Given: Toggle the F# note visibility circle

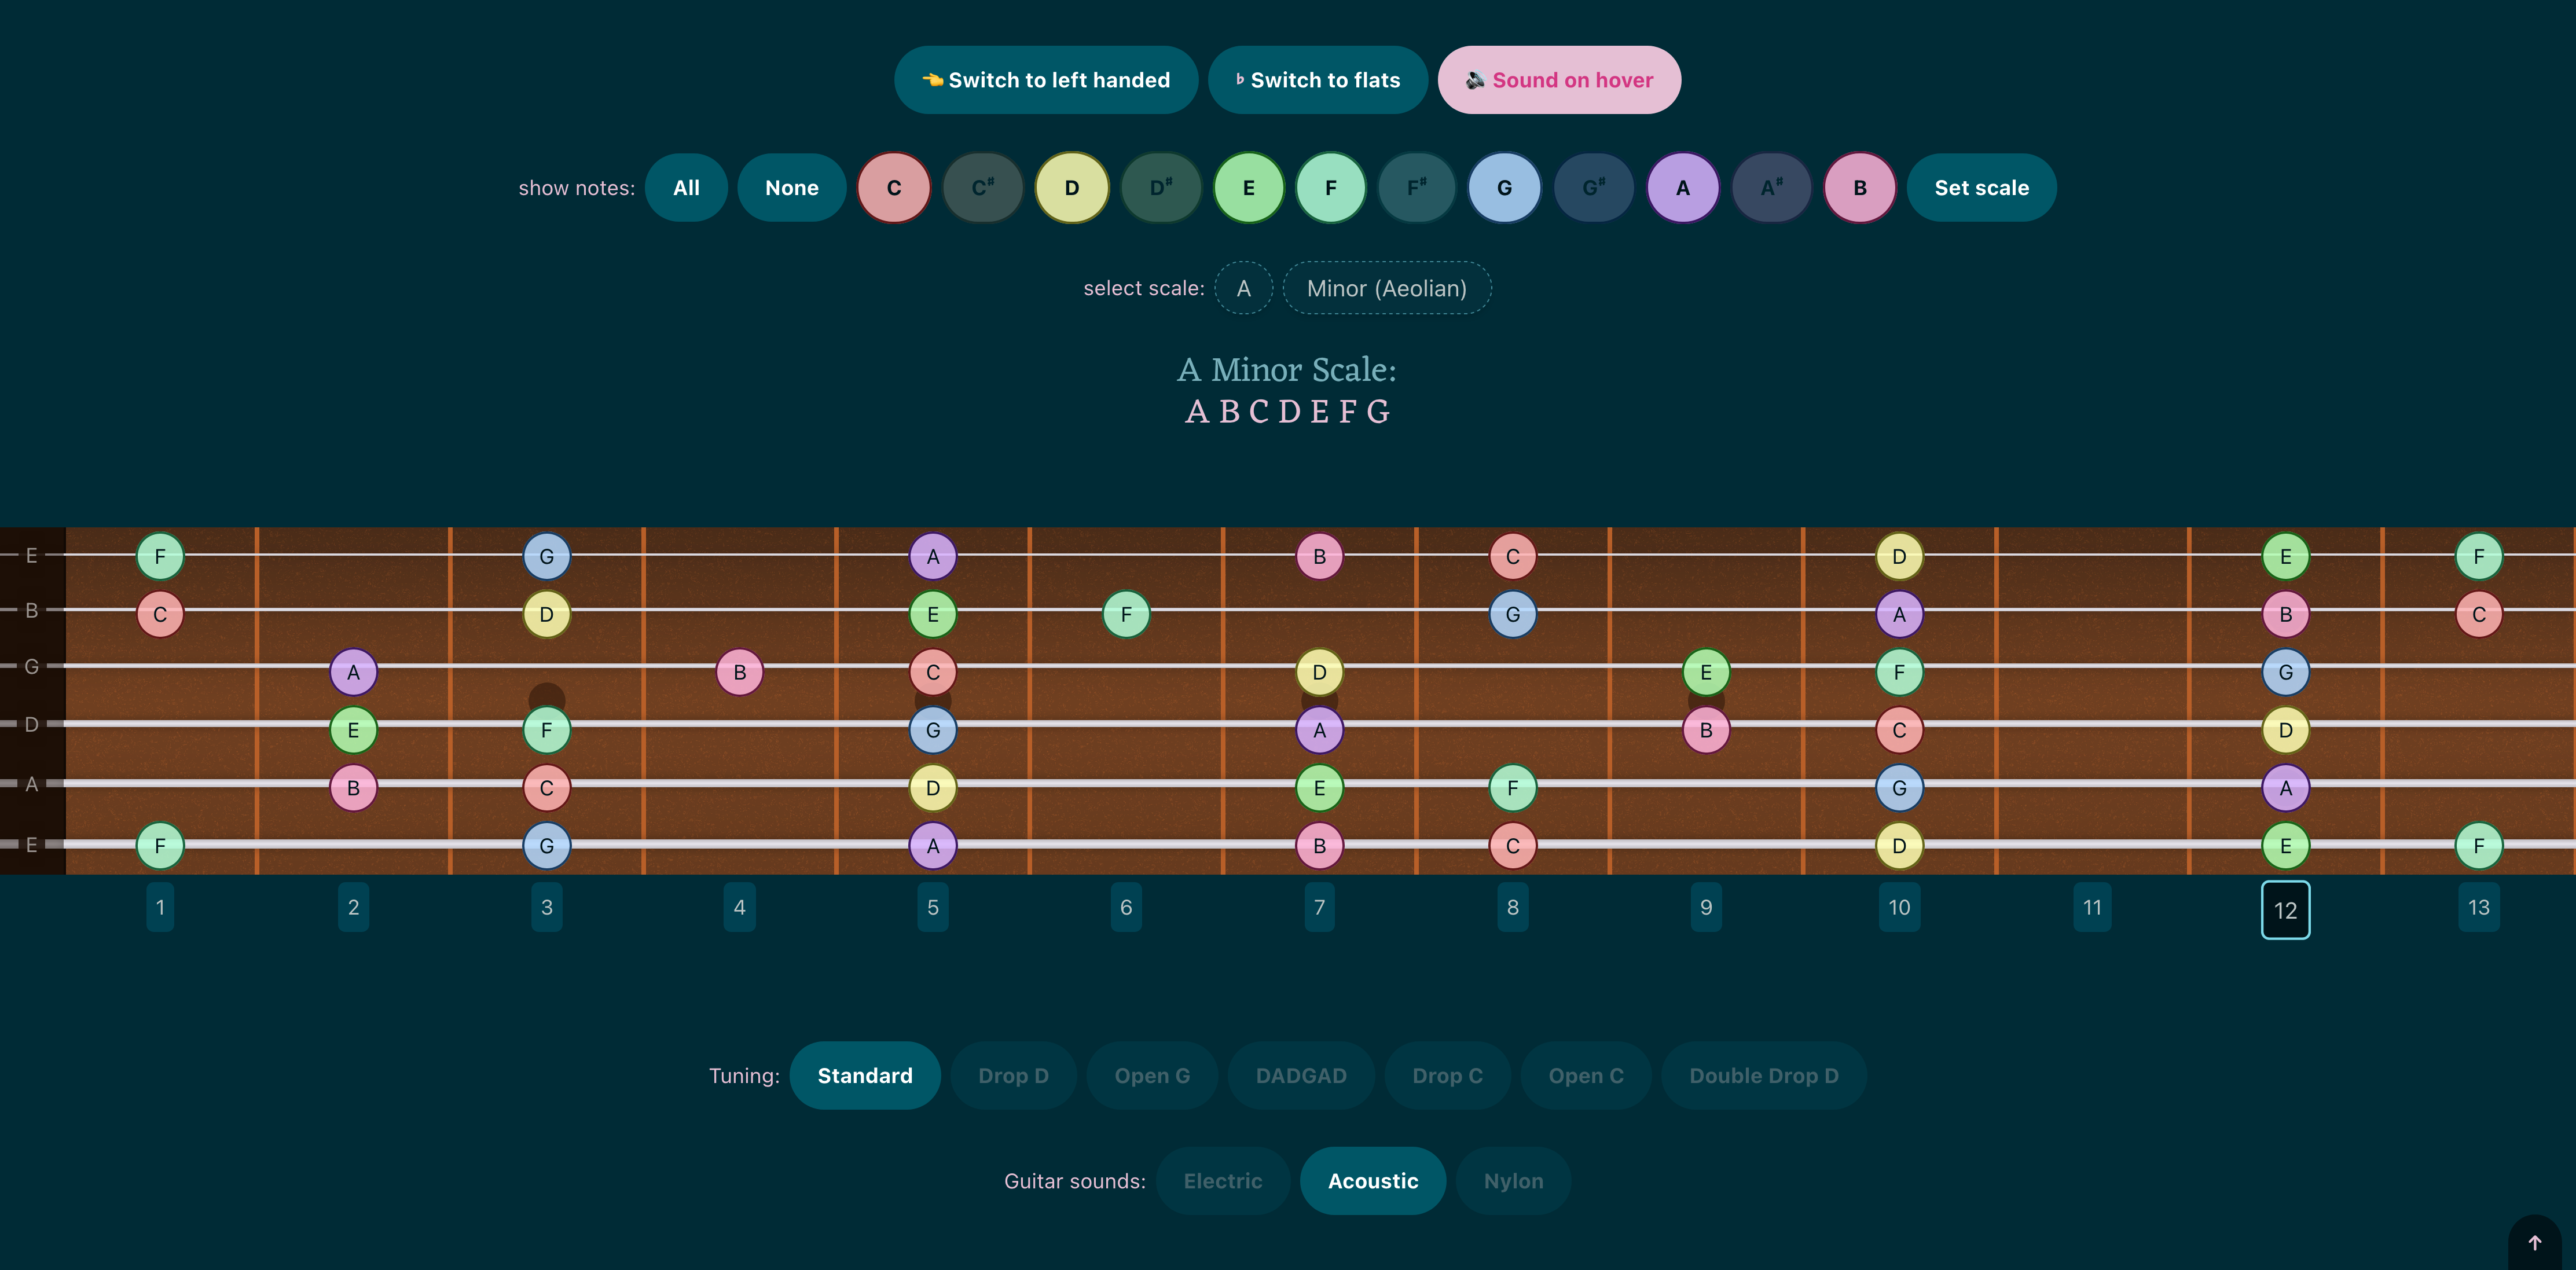Looking at the screenshot, I should tap(1417, 188).
